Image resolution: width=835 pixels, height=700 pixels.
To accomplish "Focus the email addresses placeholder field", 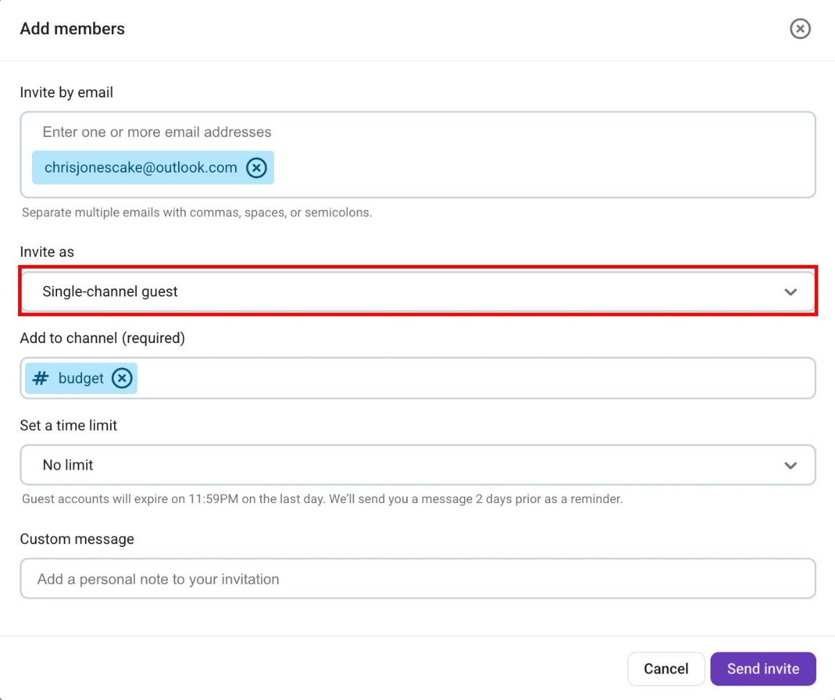I will point(157,132).
